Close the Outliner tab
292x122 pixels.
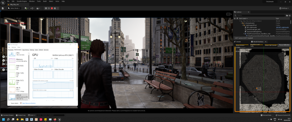click(x=248, y=12)
